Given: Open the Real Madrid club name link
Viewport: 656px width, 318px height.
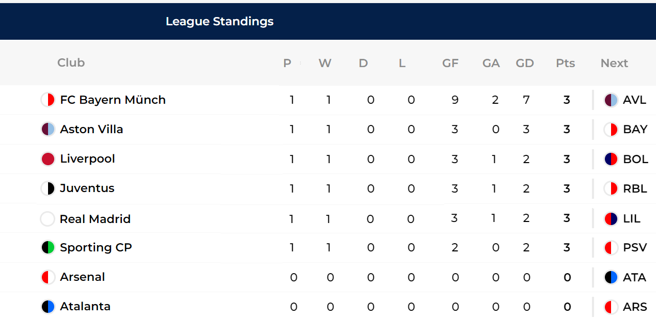Looking at the screenshot, I should point(95,219).
